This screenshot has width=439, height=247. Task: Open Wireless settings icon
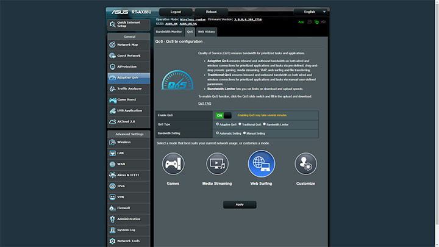click(x=113, y=142)
